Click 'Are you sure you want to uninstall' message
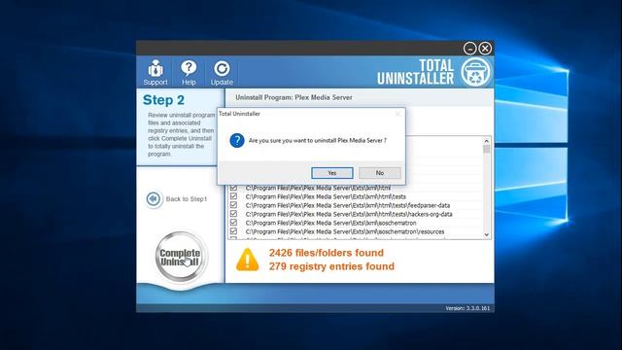Viewport: 622px width, 350px height. tap(318, 140)
